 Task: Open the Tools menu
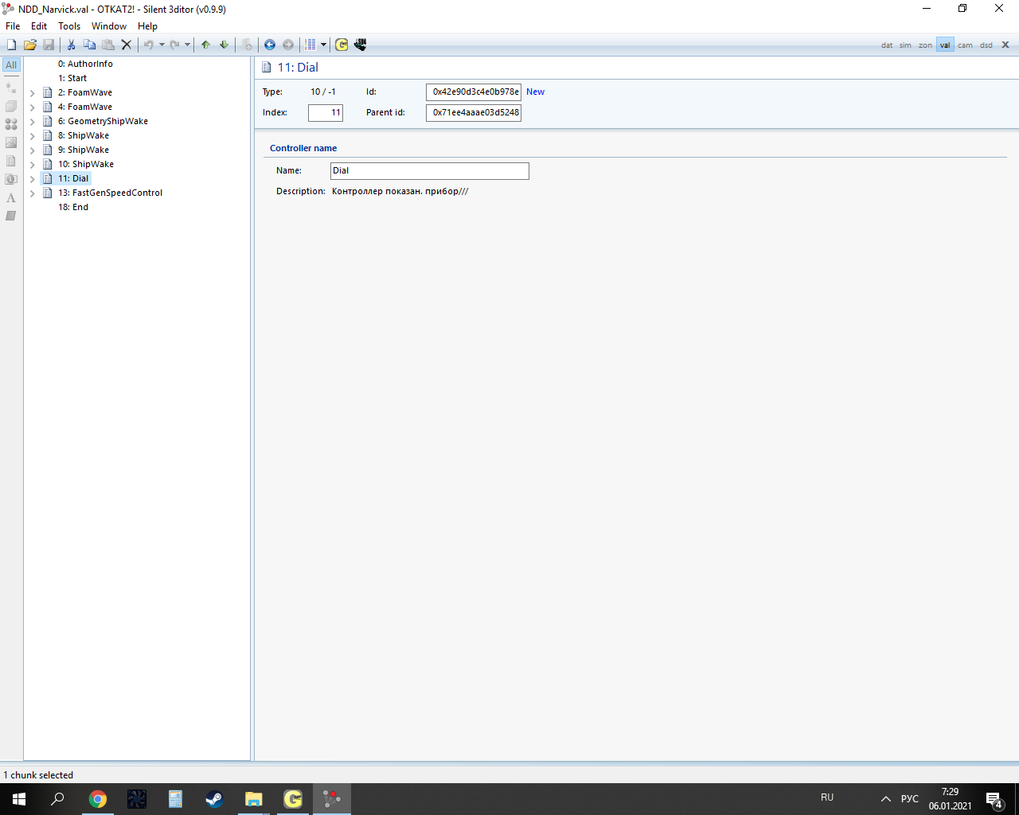coord(69,26)
